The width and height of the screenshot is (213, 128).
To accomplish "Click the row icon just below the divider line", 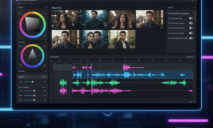I will (169, 33).
